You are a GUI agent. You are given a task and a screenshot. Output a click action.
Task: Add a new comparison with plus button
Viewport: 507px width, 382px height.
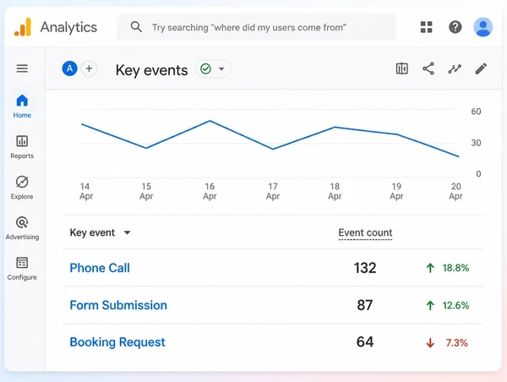(x=89, y=68)
